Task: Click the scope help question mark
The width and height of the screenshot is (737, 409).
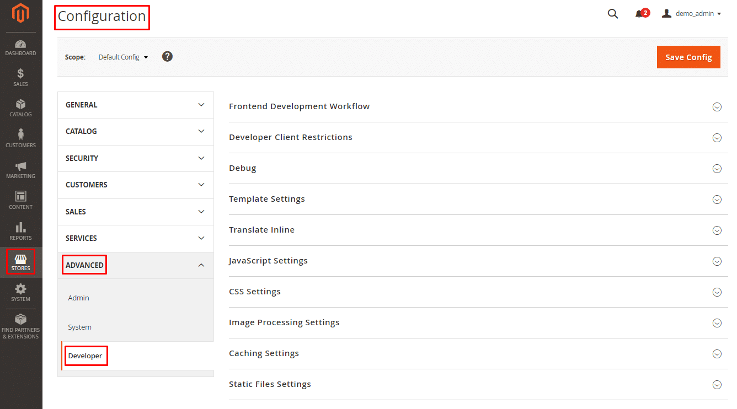Action: tap(167, 57)
